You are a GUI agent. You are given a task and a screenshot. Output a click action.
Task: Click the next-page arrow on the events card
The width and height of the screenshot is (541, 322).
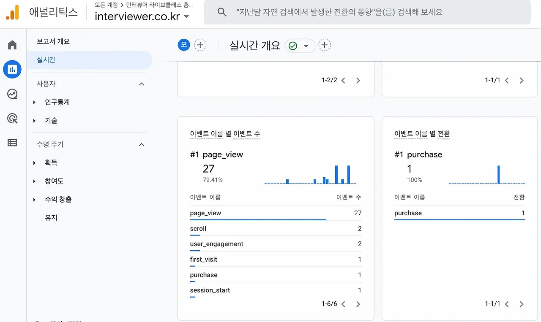[x=358, y=304]
